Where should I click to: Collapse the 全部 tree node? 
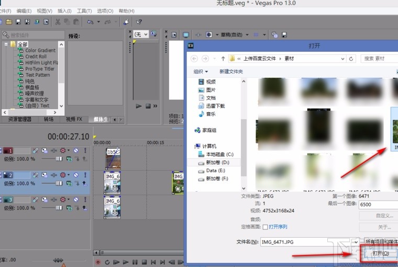point(7,44)
